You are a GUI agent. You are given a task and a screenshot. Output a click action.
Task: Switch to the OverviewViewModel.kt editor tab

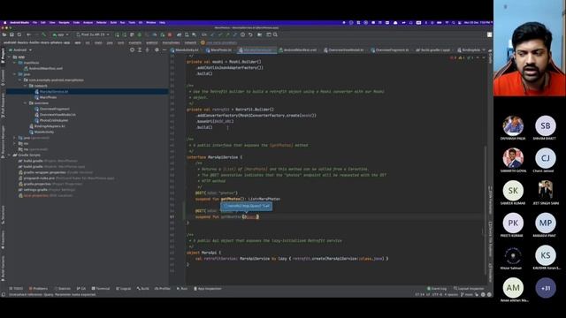(x=344, y=50)
